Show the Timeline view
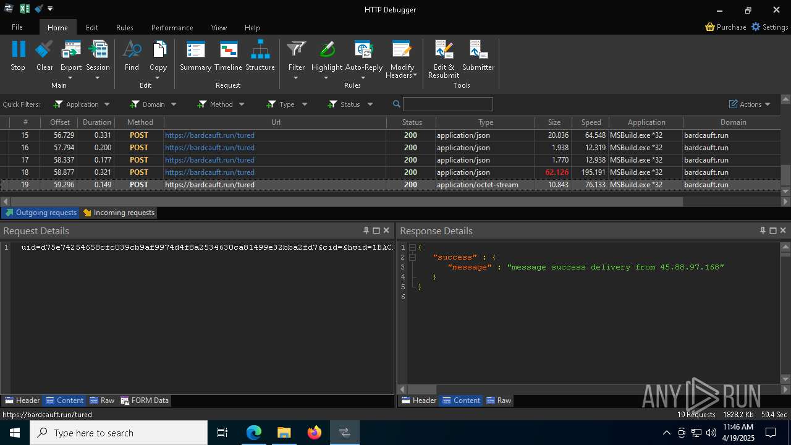791x445 pixels. point(228,56)
